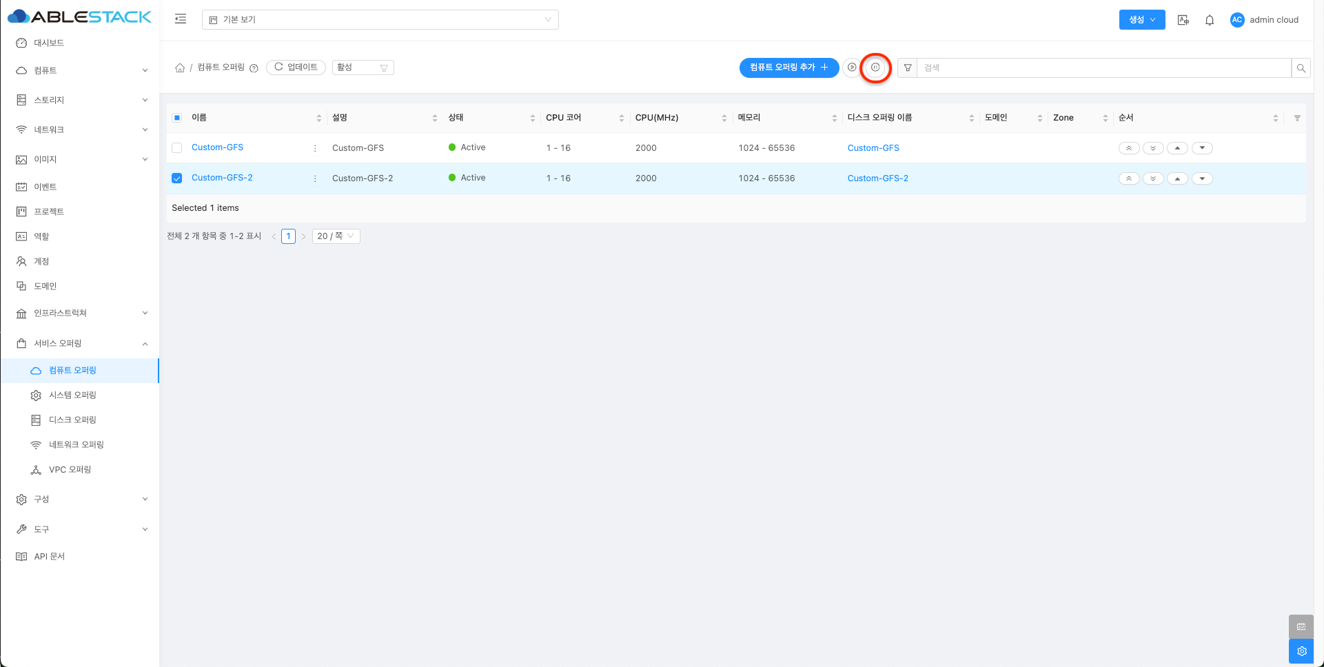Image resolution: width=1324 pixels, height=667 pixels.
Task: Check the Custom-GFS row checkbox
Action: pos(177,148)
